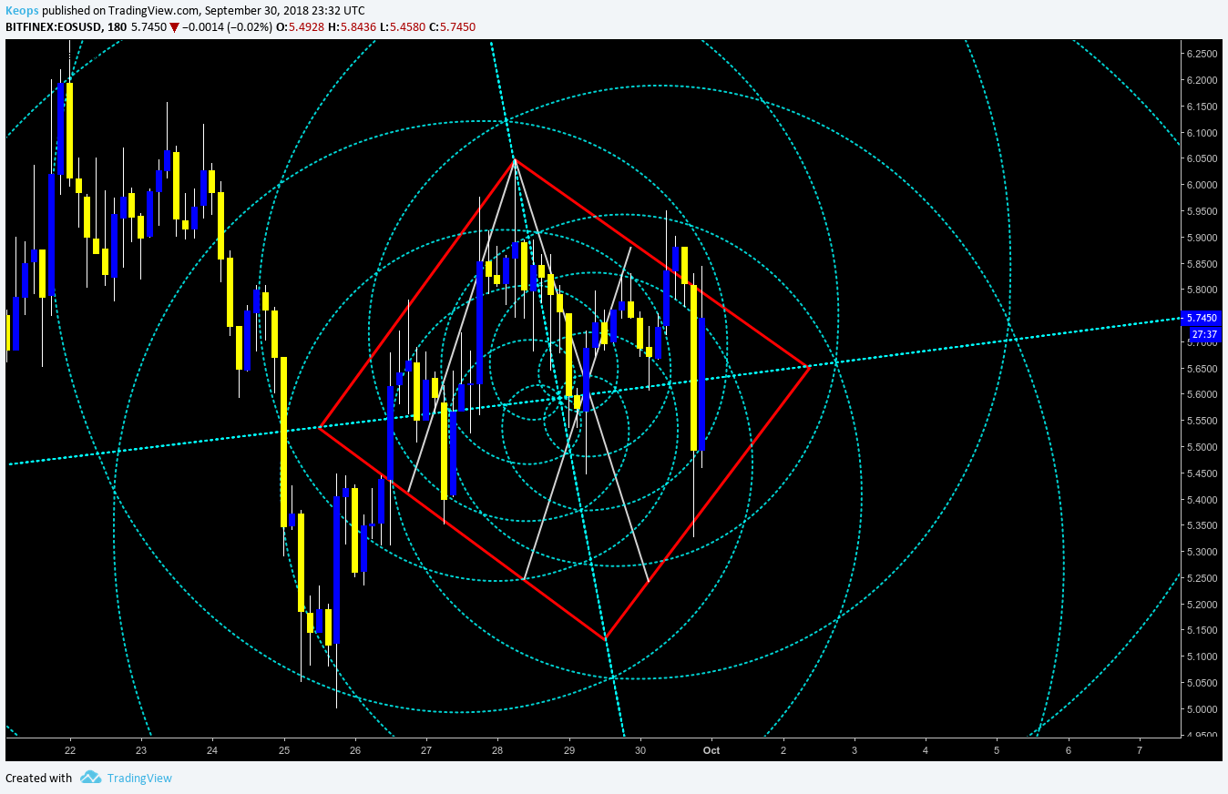Click the 30 date axis label
This screenshot has height=794, width=1228.
[x=640, y=750]
